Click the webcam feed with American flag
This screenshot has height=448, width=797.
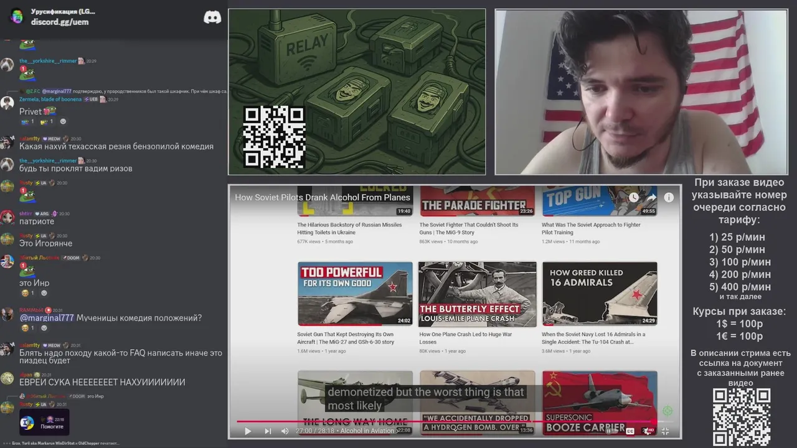pyautogui.click(x=641, y=91)
